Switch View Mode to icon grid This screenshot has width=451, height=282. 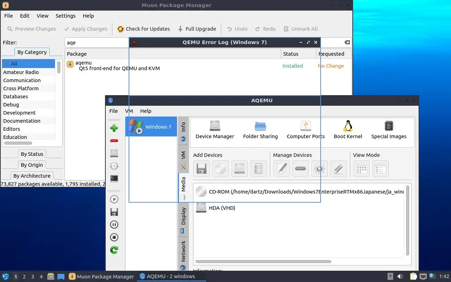(362, 168)
